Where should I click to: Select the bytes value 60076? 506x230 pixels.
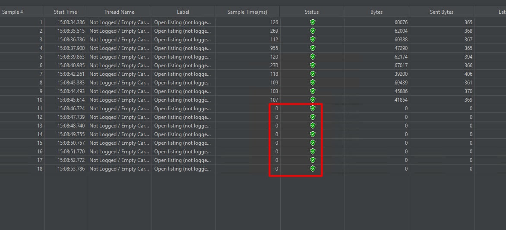point(401,22)
